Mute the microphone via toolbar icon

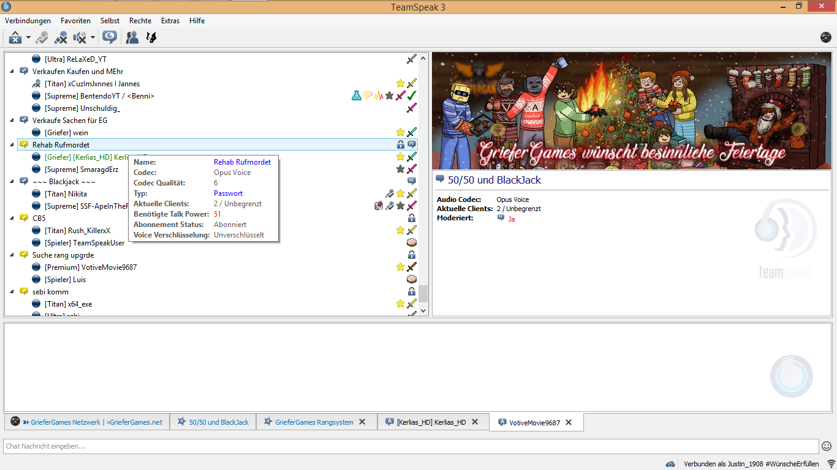[x=61, y=38]
